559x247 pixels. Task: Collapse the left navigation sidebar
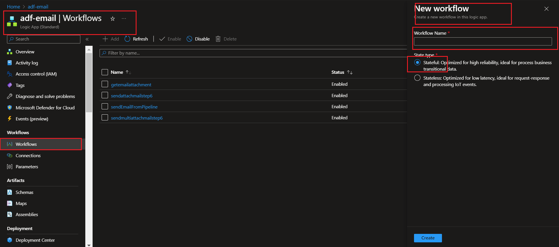(x=87, y=39)
